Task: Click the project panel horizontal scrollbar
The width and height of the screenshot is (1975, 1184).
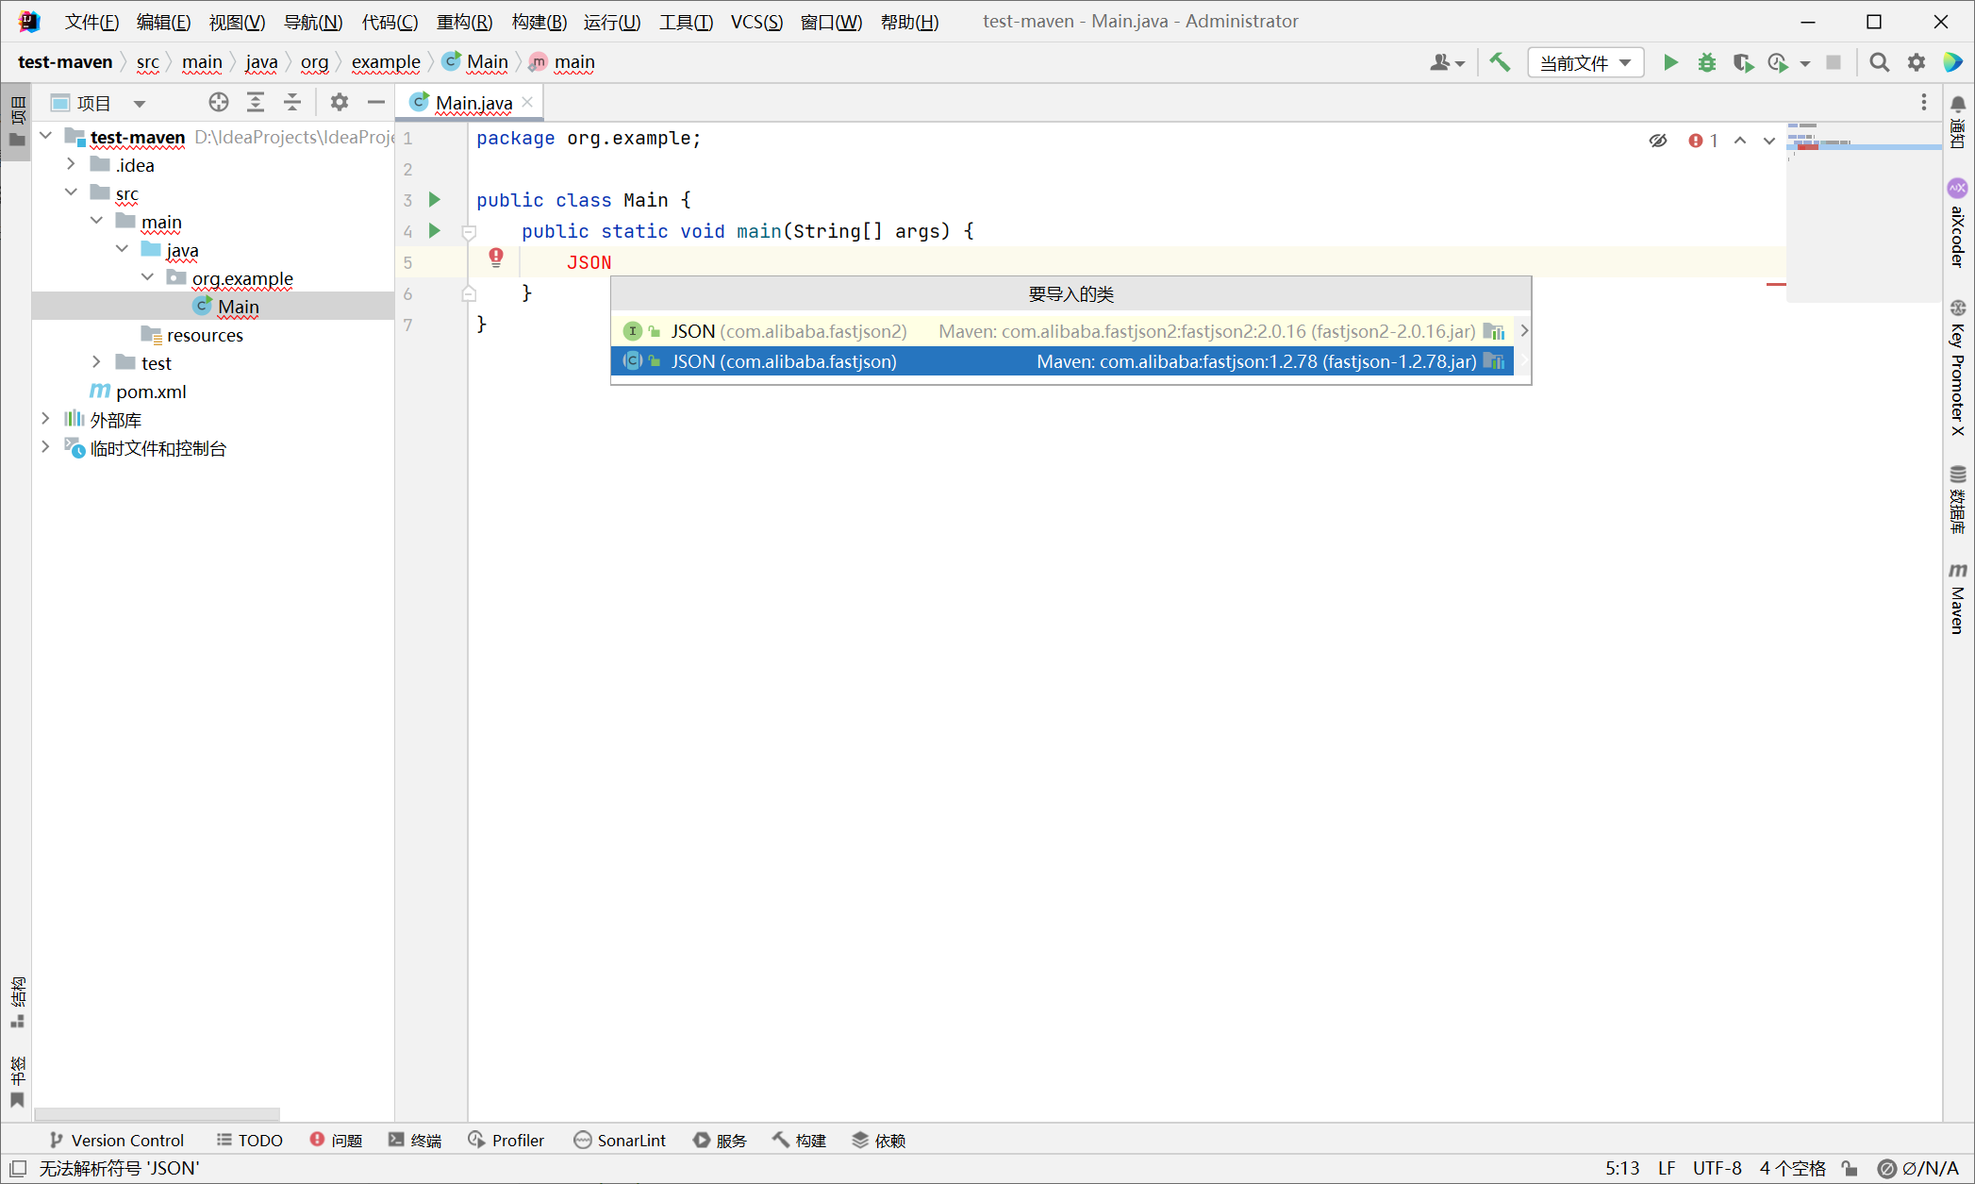Action: click(x=157, y=1113)
